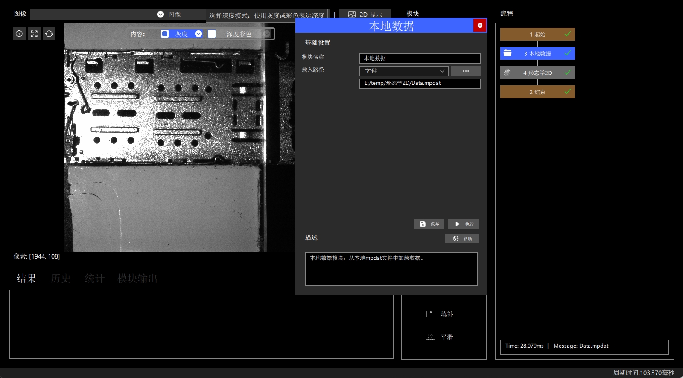The image size is (683, 378).
Task: Open the 模块输出 tab
Action: [137, 279]
